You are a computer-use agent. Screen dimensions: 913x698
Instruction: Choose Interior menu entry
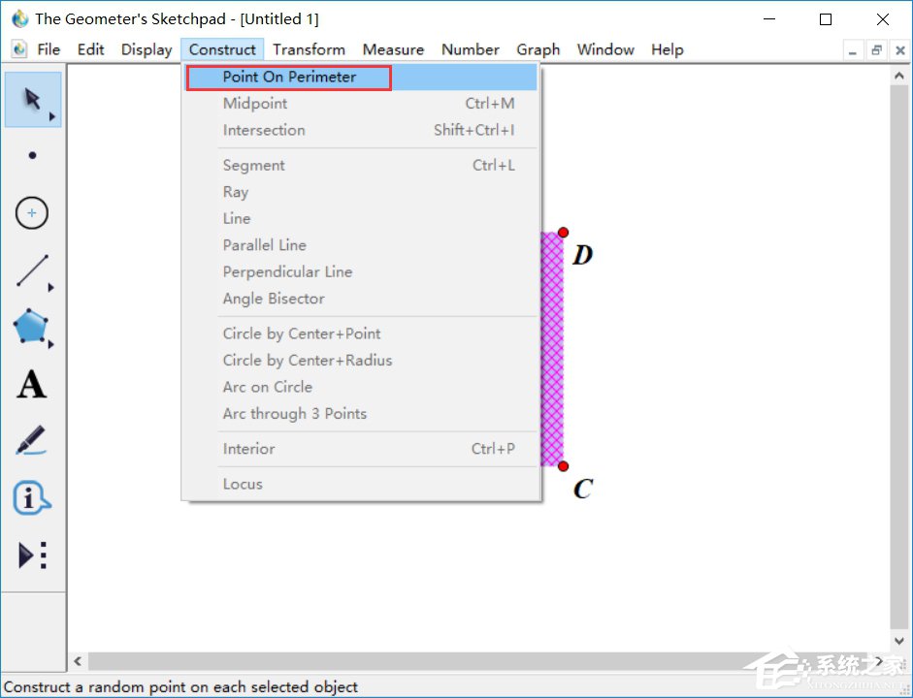pos(361,449)
